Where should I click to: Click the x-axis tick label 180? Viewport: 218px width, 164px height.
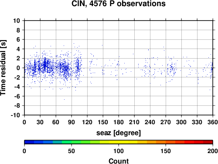tap(119, 122)
